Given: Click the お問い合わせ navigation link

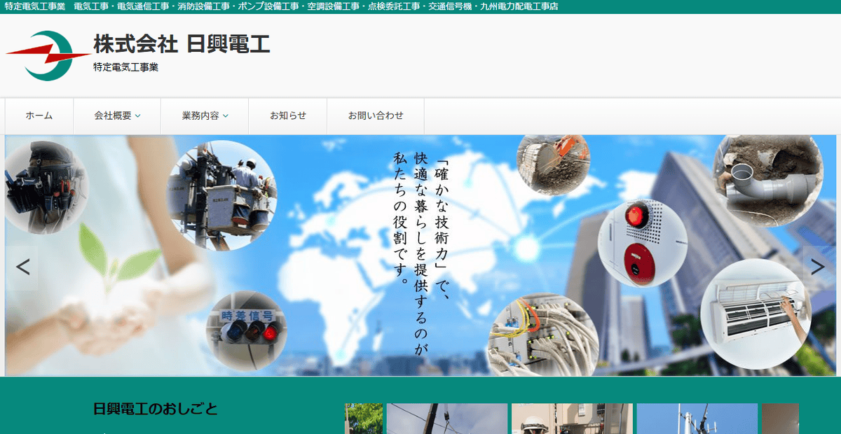Looking at the screenshot, I should tap(374, 116).
